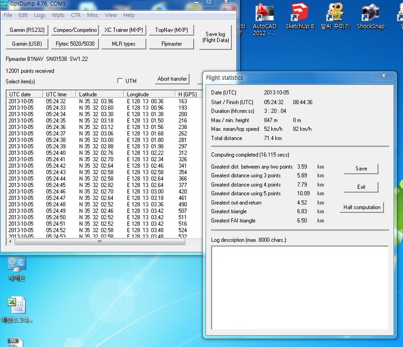Click Save in Flight statistics dialog
This screenshot has height=347, width=403.
[361, 169]
